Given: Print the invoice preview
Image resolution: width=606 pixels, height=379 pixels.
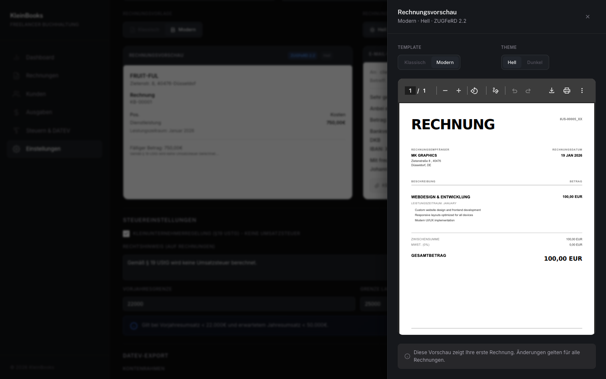Looking at the screenshot, I should tap(567, 91).
